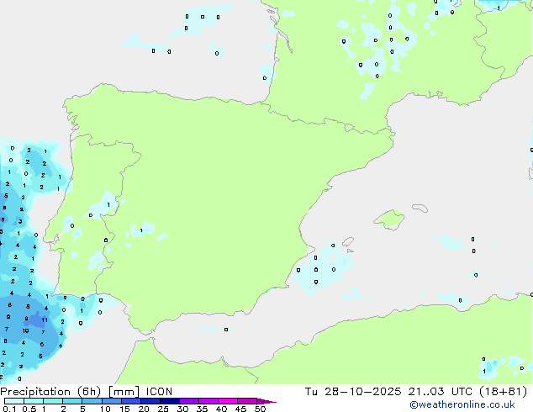Click the legend label '35'
The width and height of the screenshot is (533, 412).
click(x=202, y=409)
